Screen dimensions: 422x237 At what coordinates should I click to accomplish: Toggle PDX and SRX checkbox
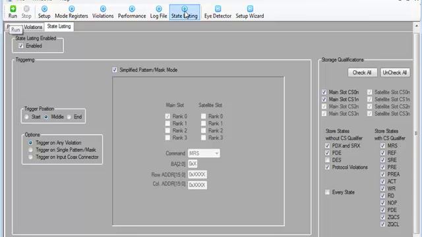click(x=327, y=145)
